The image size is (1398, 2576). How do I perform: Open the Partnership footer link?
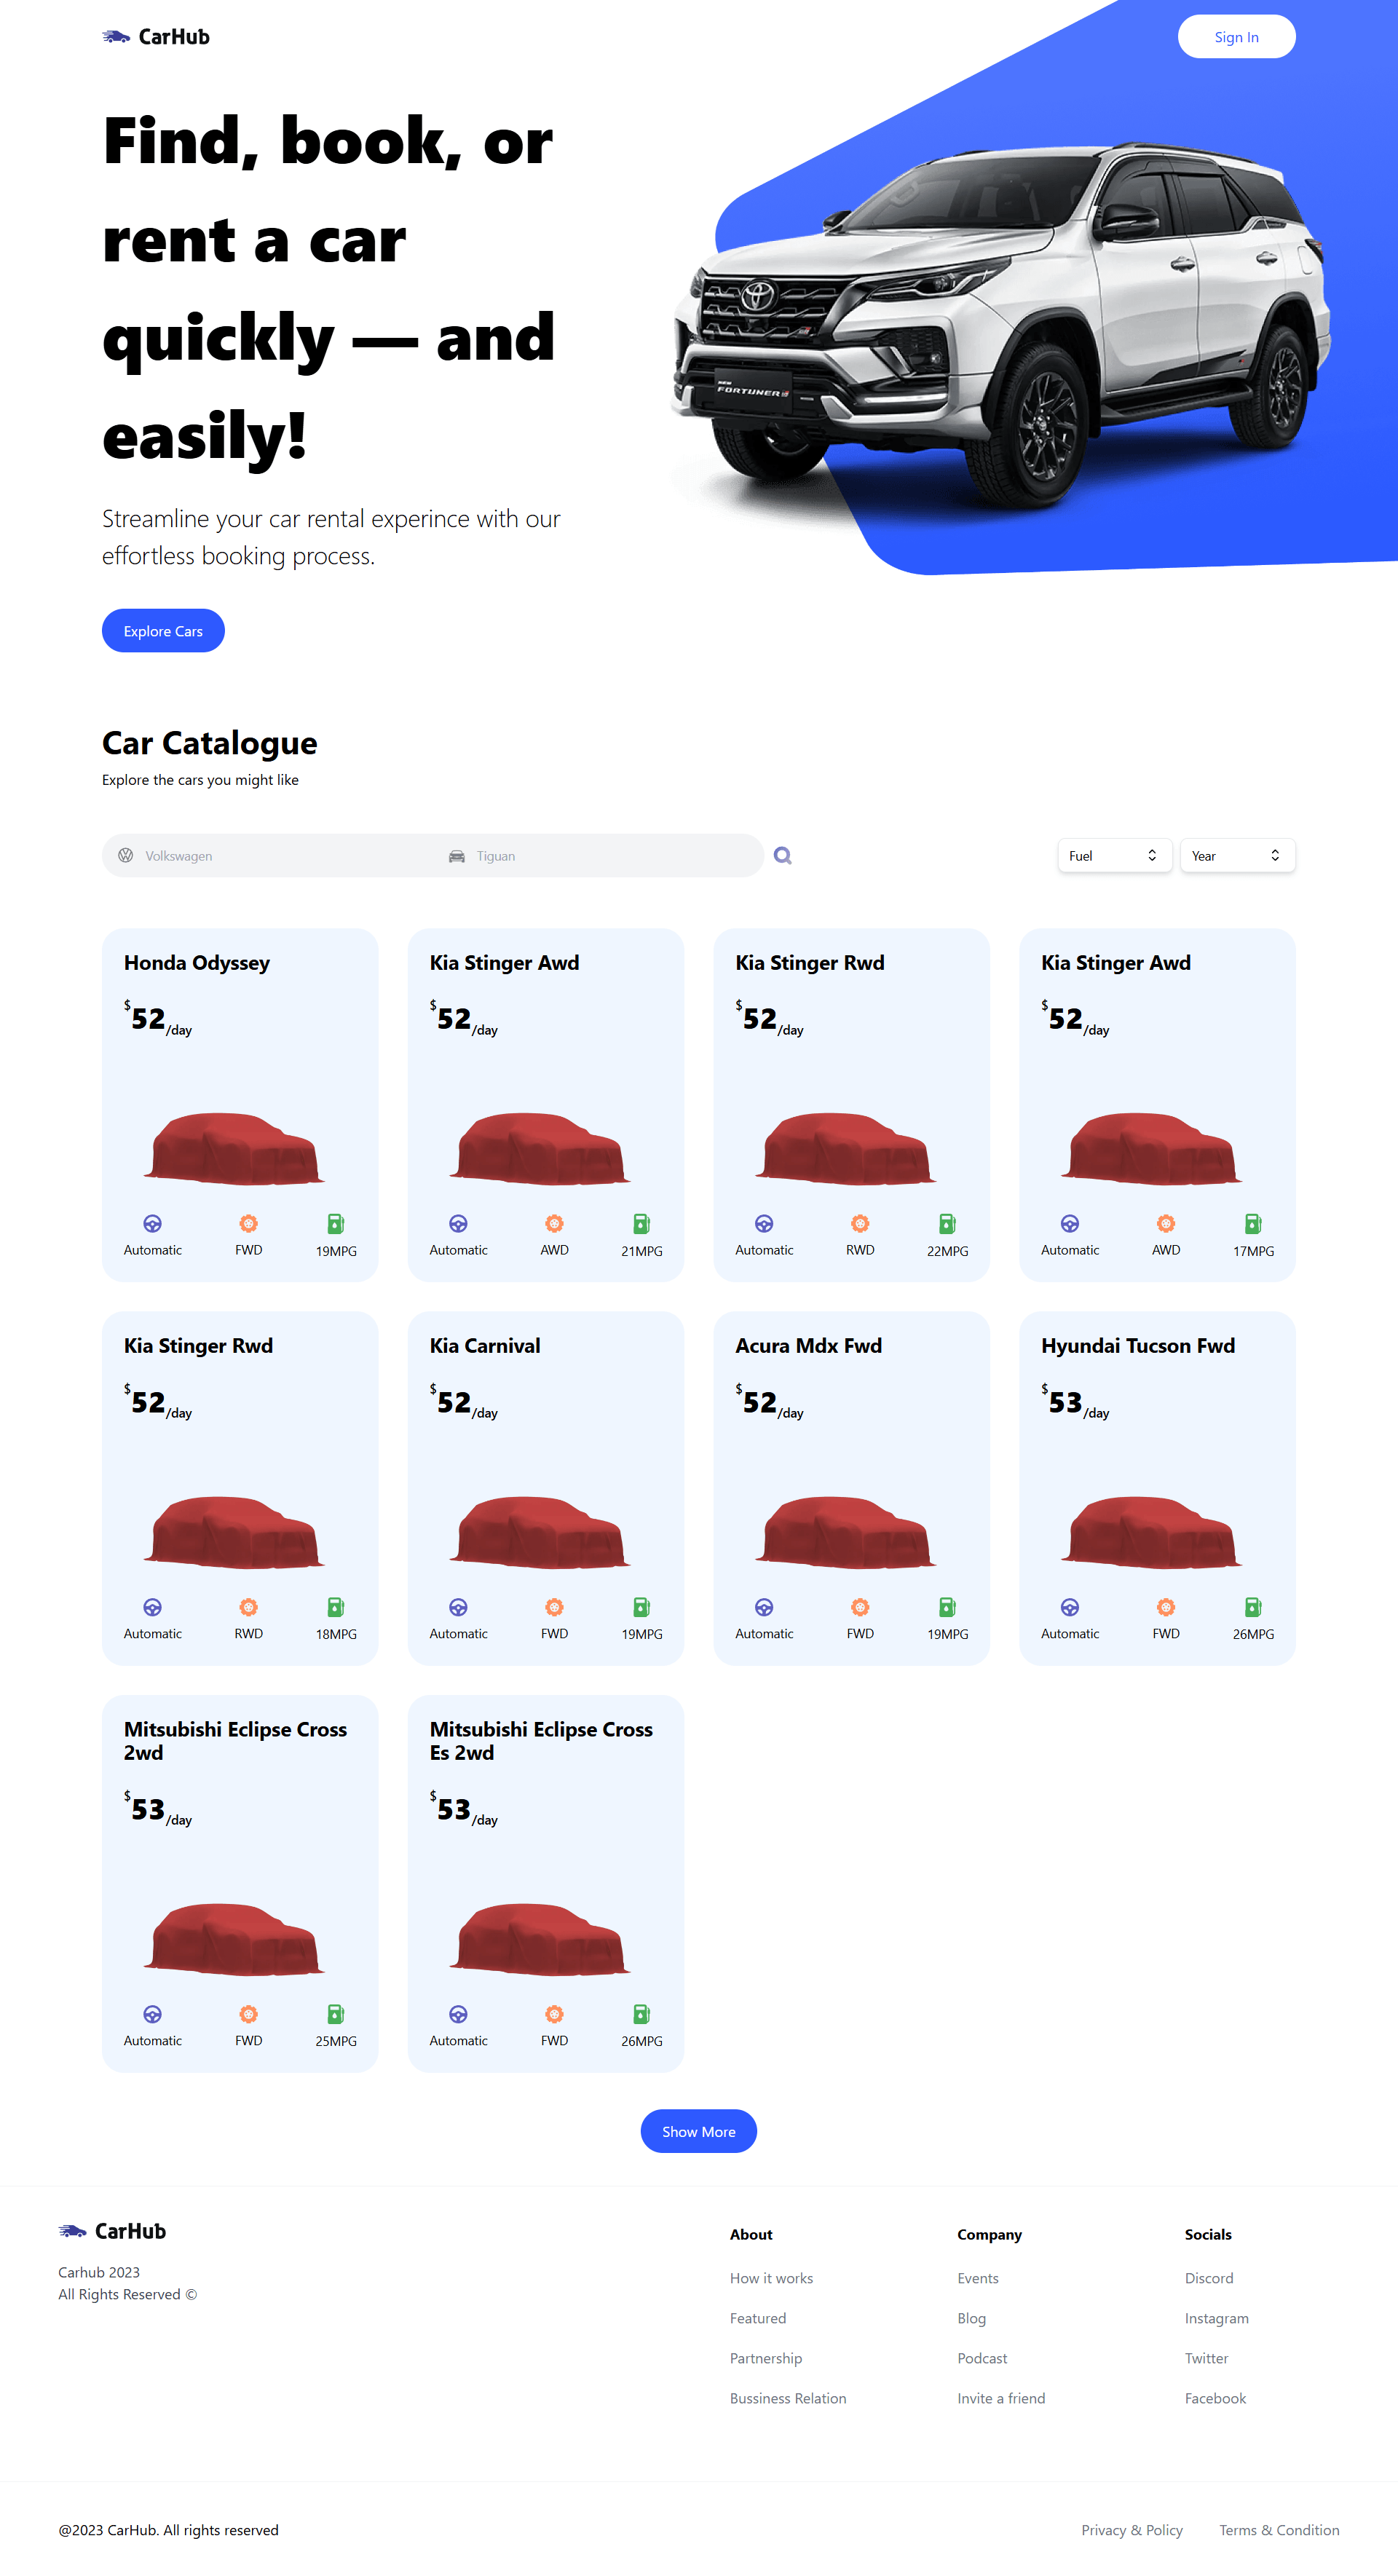766,2358
